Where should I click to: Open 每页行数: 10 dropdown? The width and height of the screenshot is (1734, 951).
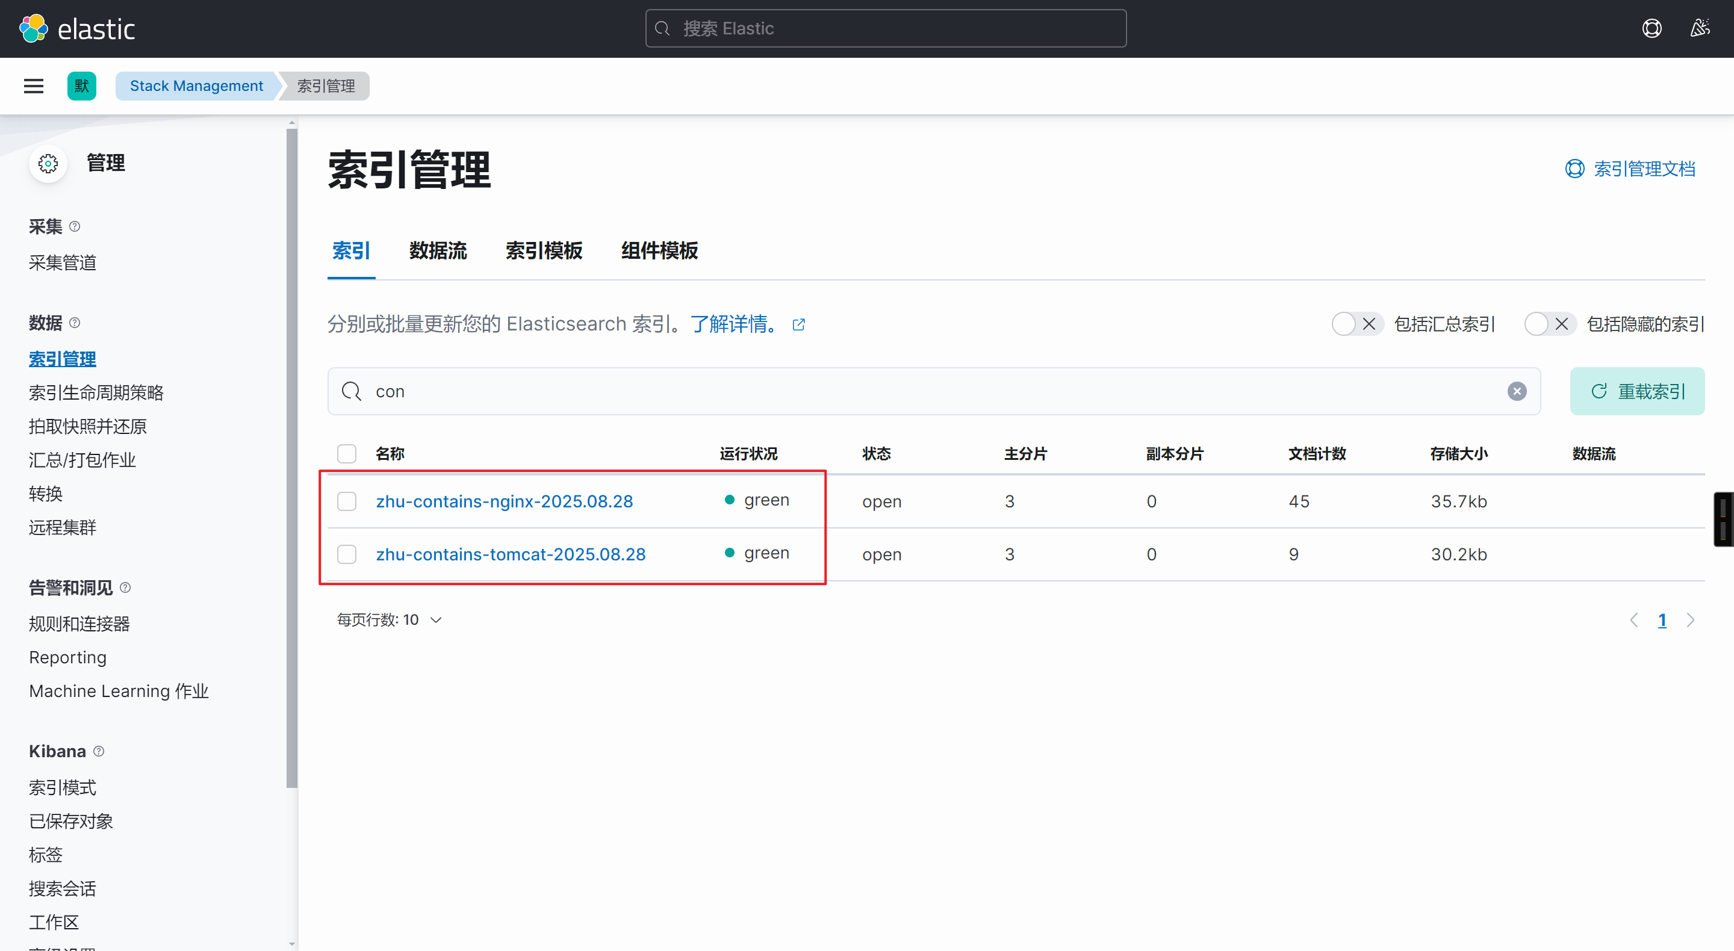(389, 620)
